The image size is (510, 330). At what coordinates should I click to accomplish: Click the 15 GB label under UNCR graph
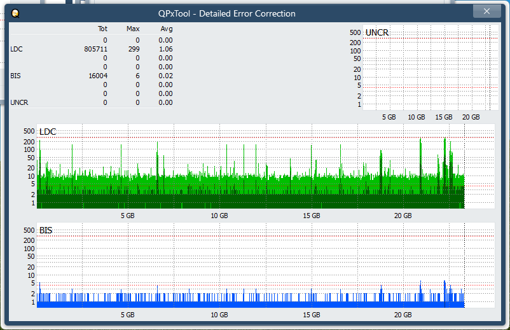pyautogui.click(x=444, y=117)
